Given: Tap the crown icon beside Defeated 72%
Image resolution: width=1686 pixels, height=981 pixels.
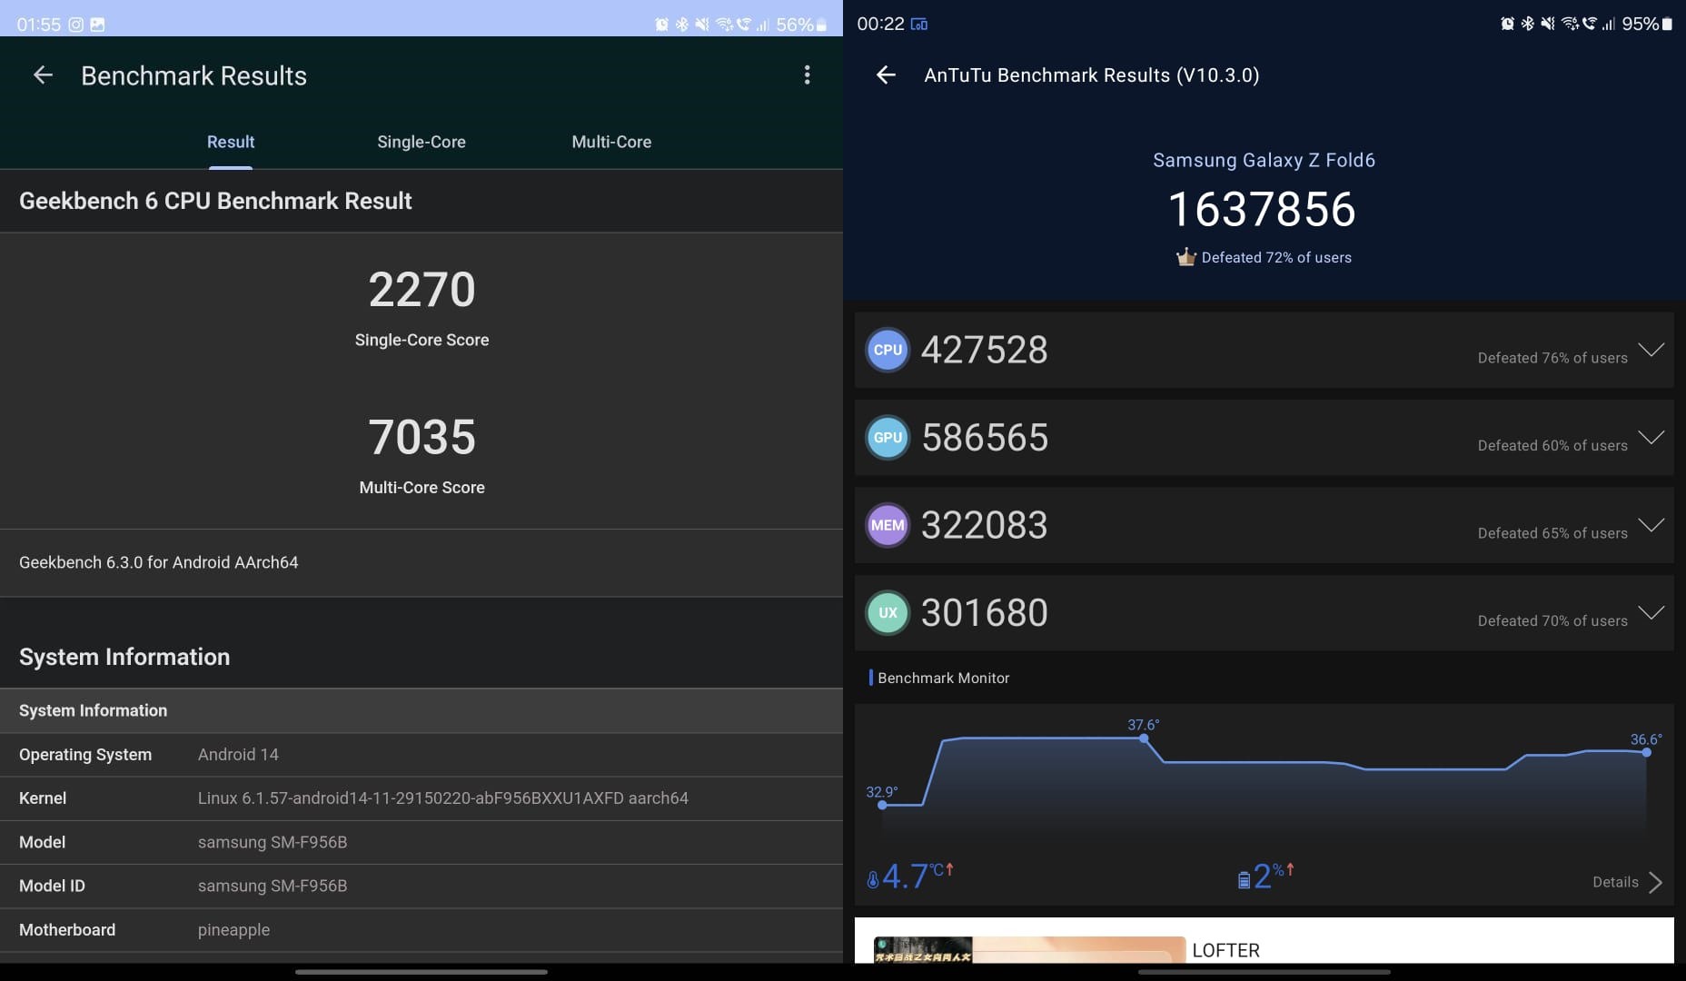Looking at the screenshot, I should (x=1185, y=257).
